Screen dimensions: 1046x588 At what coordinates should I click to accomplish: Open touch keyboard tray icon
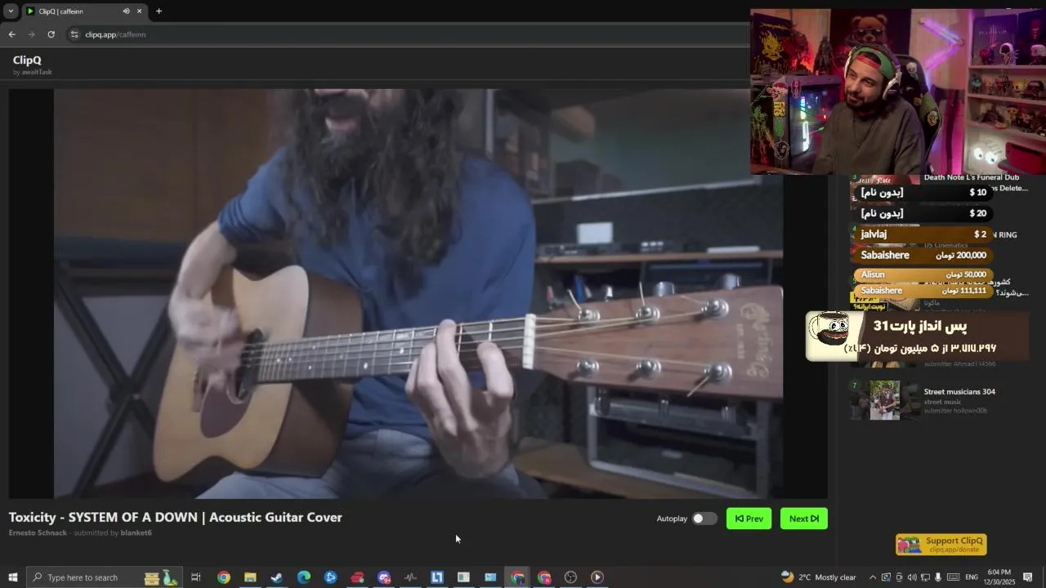(953, 577)
